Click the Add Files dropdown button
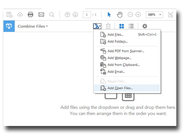This screenshot has height=137, width=184. click(97, 26)
